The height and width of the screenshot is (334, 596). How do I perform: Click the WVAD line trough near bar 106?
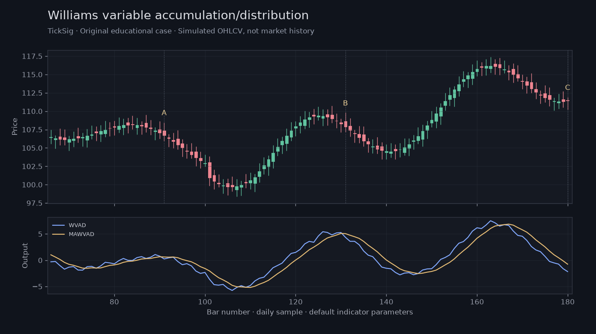[232, 290]
